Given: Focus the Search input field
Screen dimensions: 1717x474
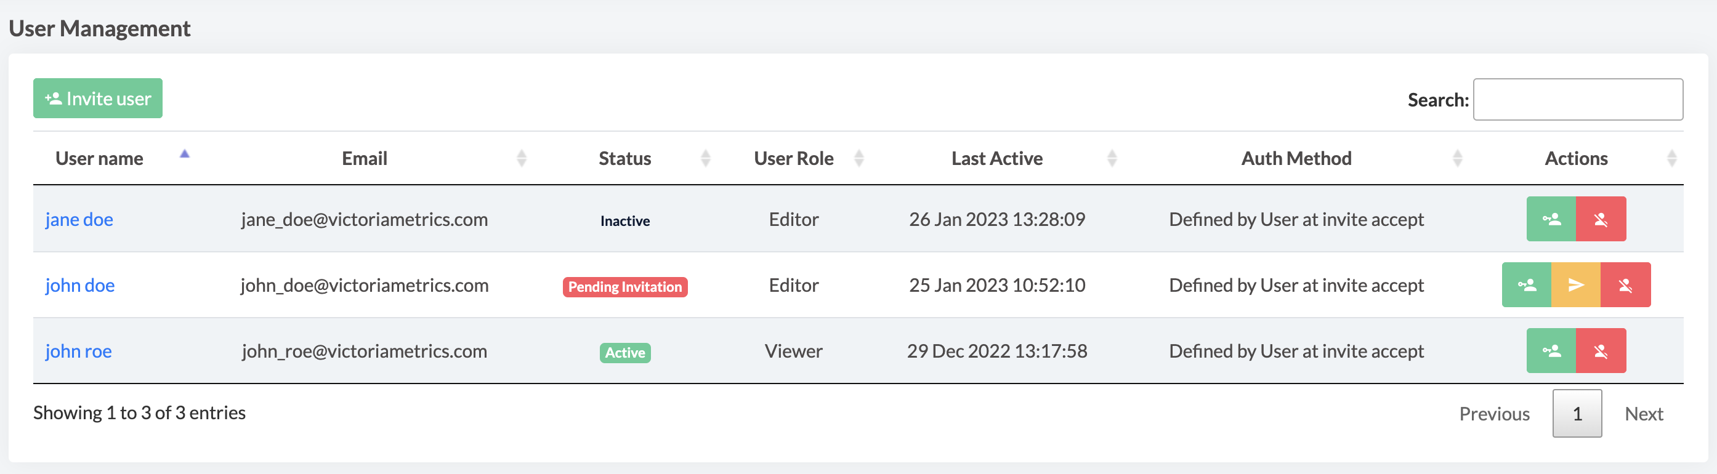Looking at the screenshot, I should (1578, 99).
